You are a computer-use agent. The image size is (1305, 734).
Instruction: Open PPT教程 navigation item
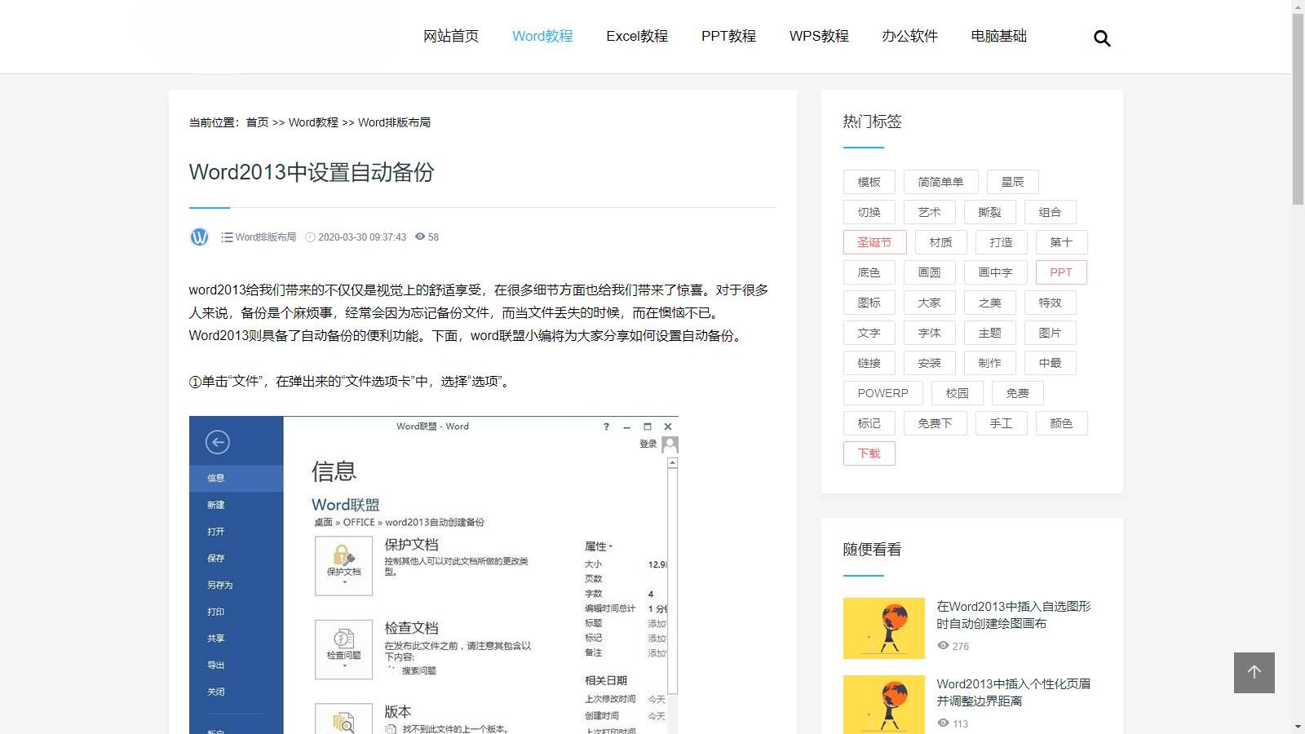click(x=728, y=36)
